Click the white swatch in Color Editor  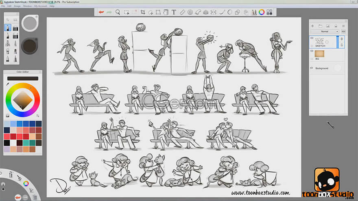(x=13, y=143)
